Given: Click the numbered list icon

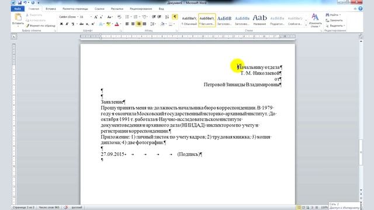Looking at the screenshot, I should (136, 17).
